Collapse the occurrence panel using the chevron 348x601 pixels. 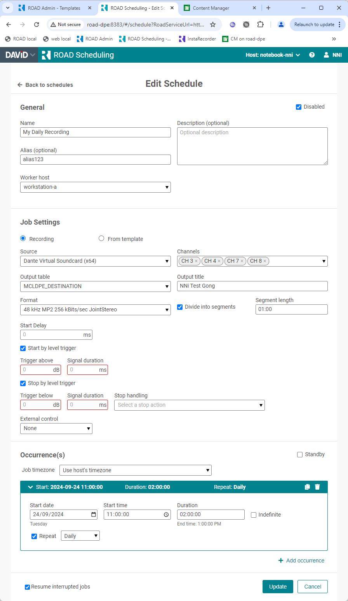[30, 487]
